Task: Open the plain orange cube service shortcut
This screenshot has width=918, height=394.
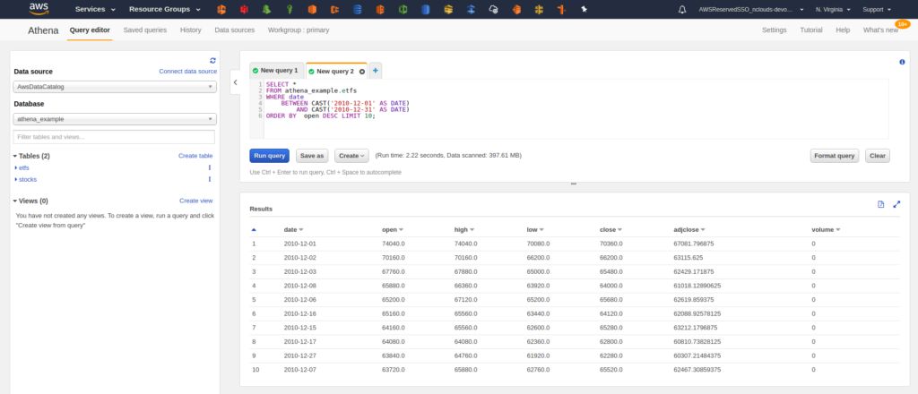Action: pyautogui.click(x=312, y=9)
